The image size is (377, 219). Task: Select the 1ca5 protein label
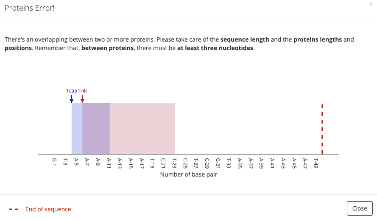tap(72, 91)
